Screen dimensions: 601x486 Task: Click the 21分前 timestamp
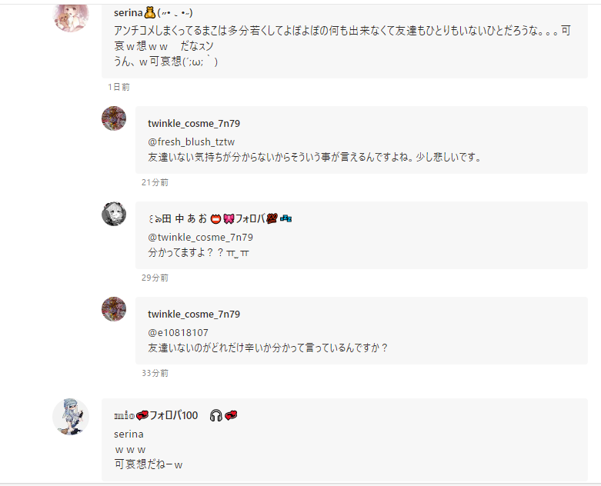(155, 182)
